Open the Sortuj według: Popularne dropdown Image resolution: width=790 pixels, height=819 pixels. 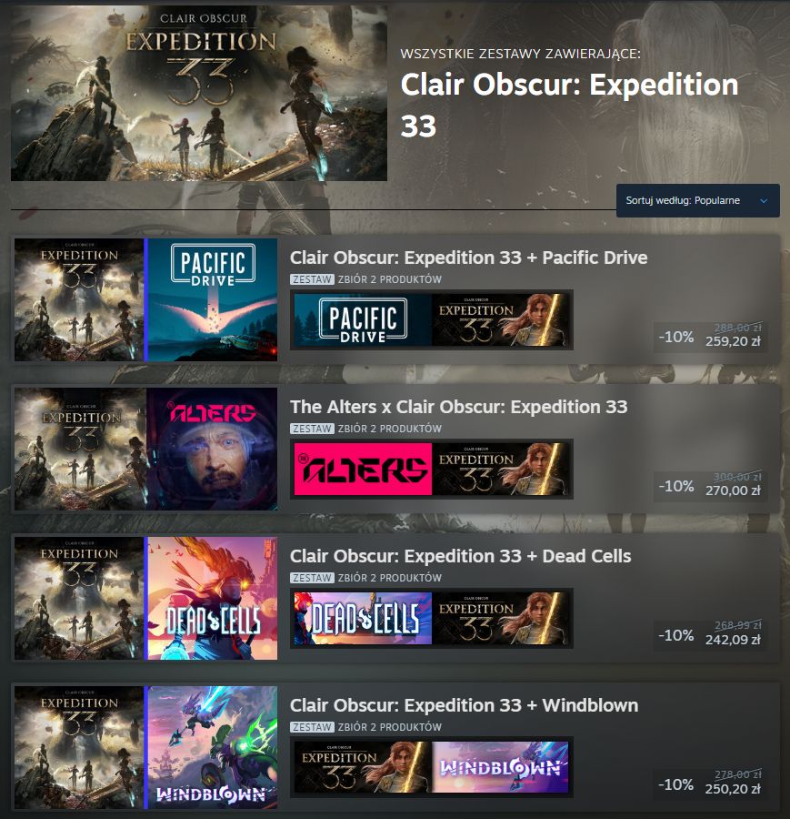(697, 200)
